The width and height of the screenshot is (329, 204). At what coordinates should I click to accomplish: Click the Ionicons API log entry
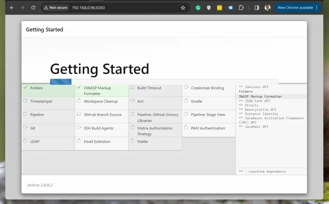pyautogui.click(x=253, y=87)
